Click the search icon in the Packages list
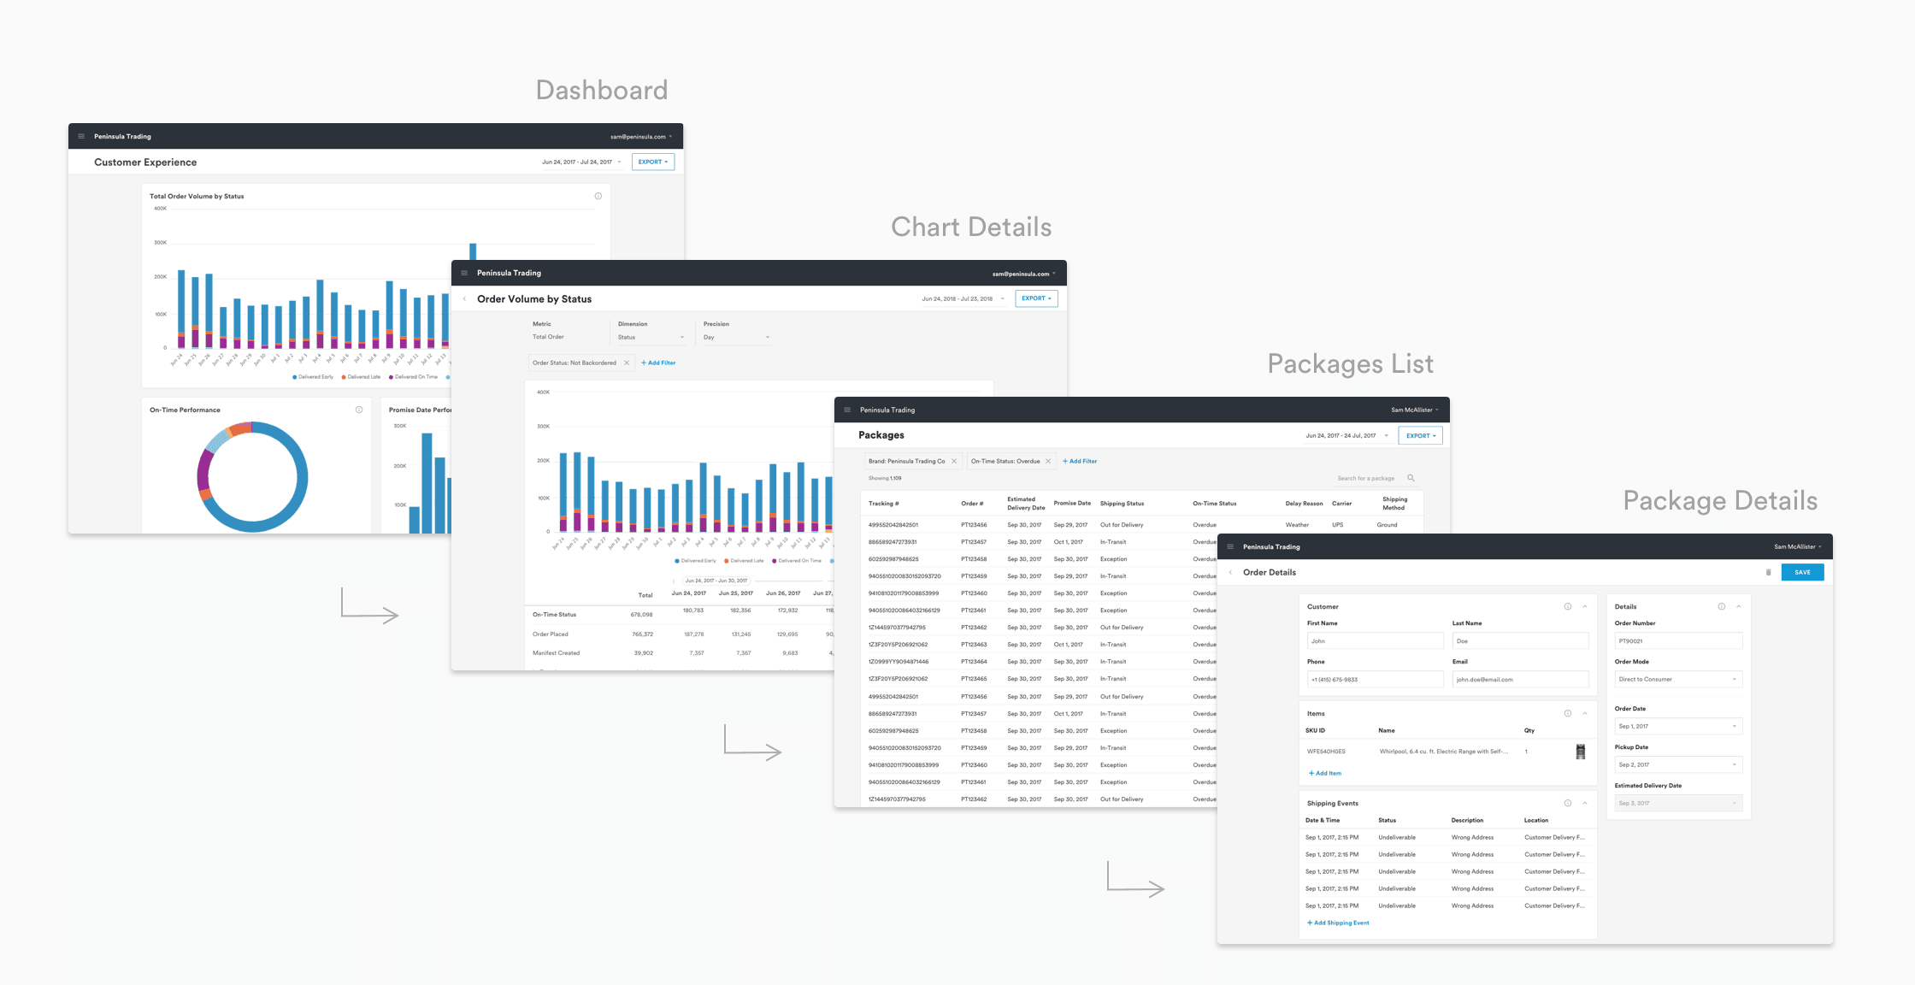The height and width of the screenshot is (985, 1915). (x=1411, y=478)
